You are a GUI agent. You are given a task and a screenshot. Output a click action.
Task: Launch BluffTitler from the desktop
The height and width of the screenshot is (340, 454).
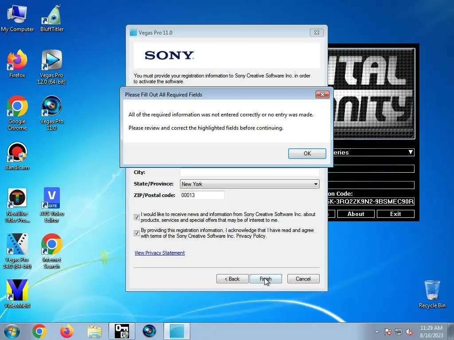pos(52,18)
